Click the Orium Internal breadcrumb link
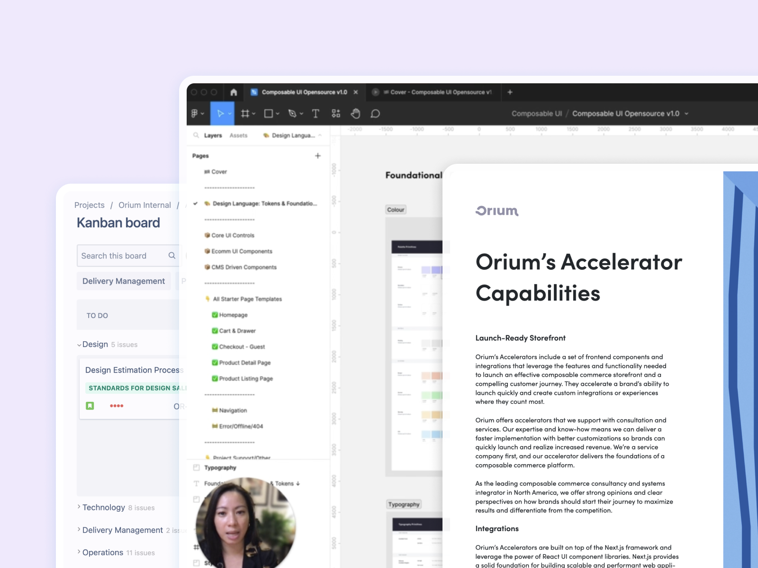Viewport: 758px width, 568px height. [x=144, y=205]
